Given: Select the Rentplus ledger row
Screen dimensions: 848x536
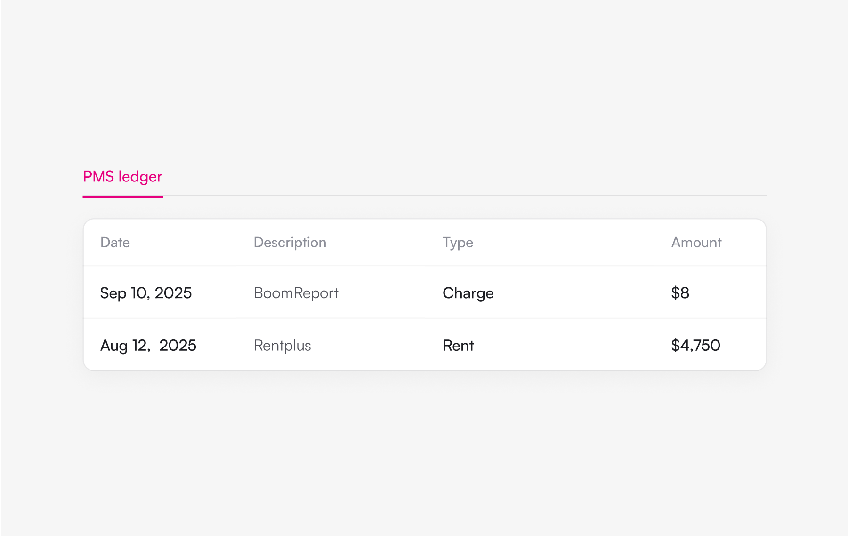Looking at the screenshot, I should 425,345.
